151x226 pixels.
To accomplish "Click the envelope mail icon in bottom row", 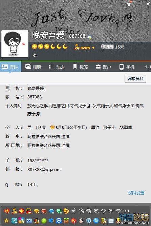I will pyautogui.click(x=111, y=221).
